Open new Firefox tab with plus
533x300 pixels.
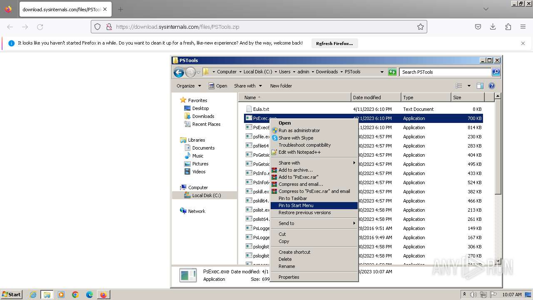tap(120, 9)
